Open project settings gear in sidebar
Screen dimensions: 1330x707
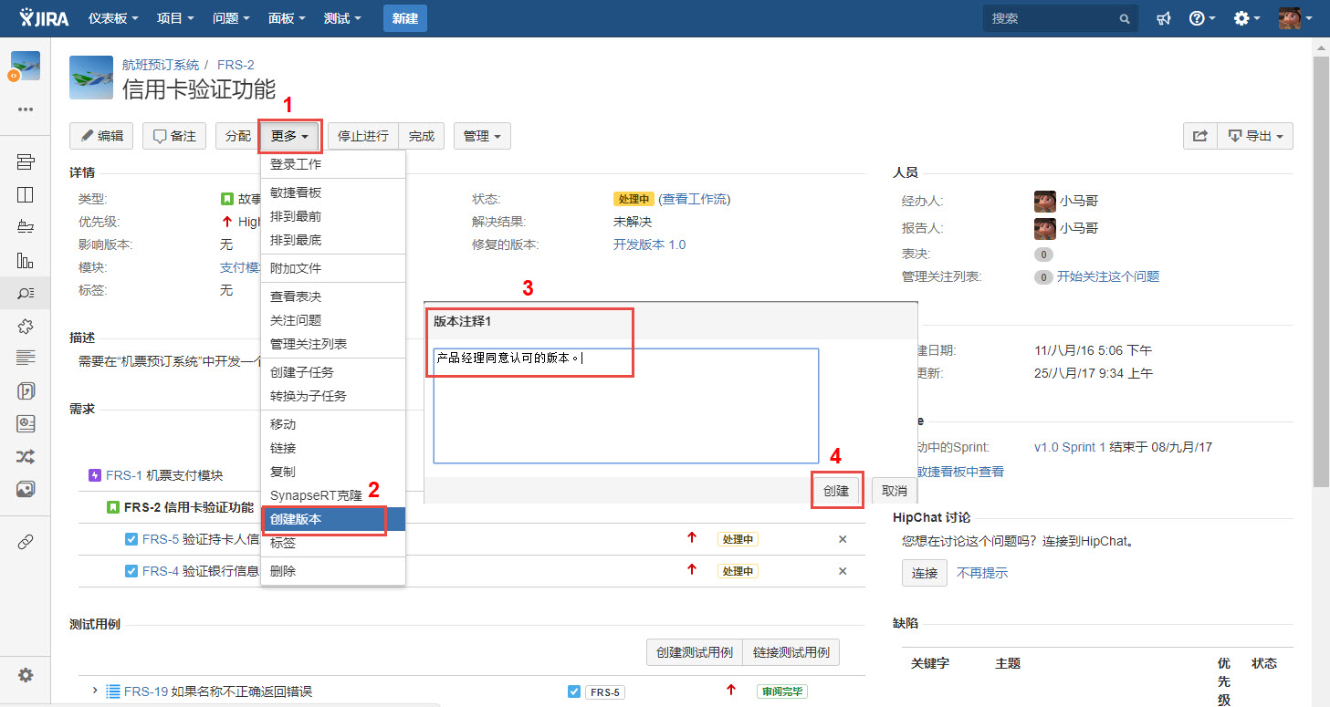[x=26, y=675]
